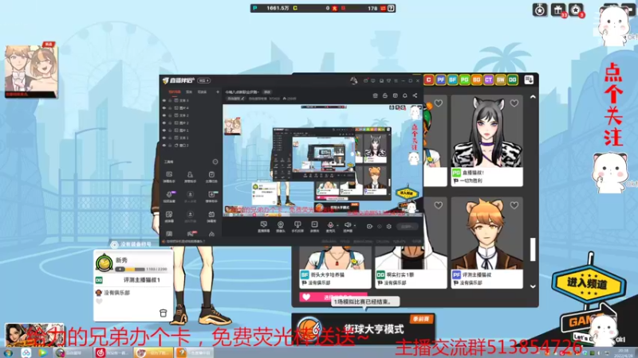Screen dimensions: 638x358
Task: Favorite the 评测主播猫叔 character with heart
Action: [x=514, y=205]
